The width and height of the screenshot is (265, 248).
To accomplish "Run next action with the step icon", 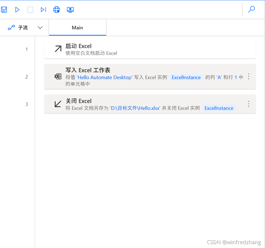I will coord(43,10).
